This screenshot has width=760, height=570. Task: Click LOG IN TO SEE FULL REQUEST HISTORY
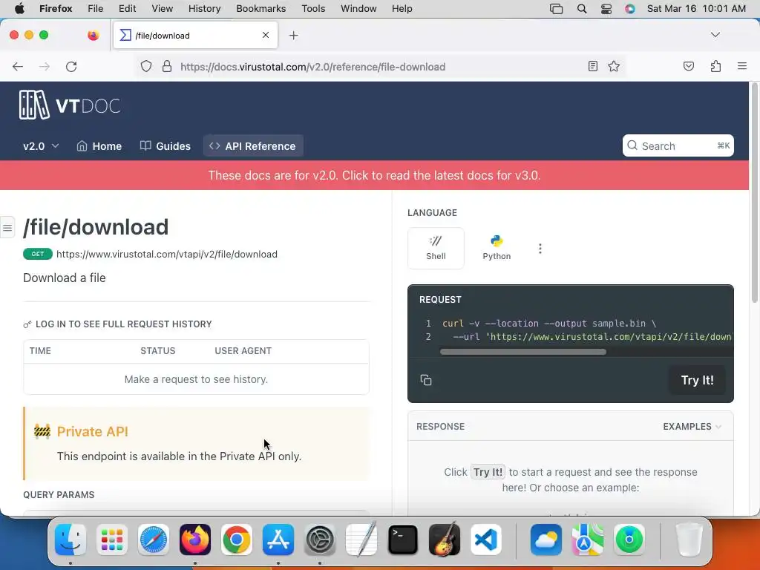118,324
